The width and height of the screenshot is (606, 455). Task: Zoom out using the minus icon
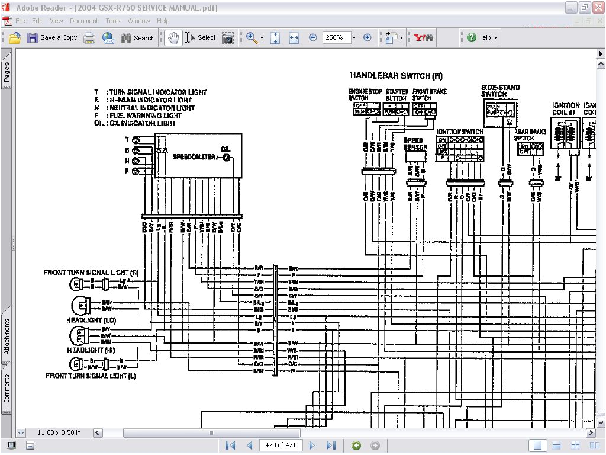(x=312, y=37)
